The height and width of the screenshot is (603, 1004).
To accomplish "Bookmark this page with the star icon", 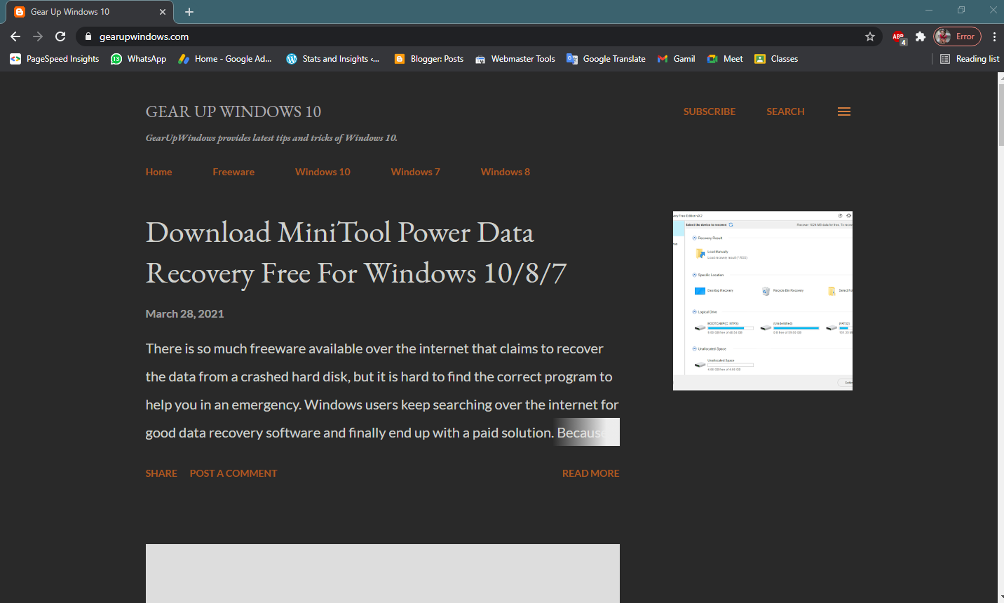I will pyautogui.click(x=870, y=36).
